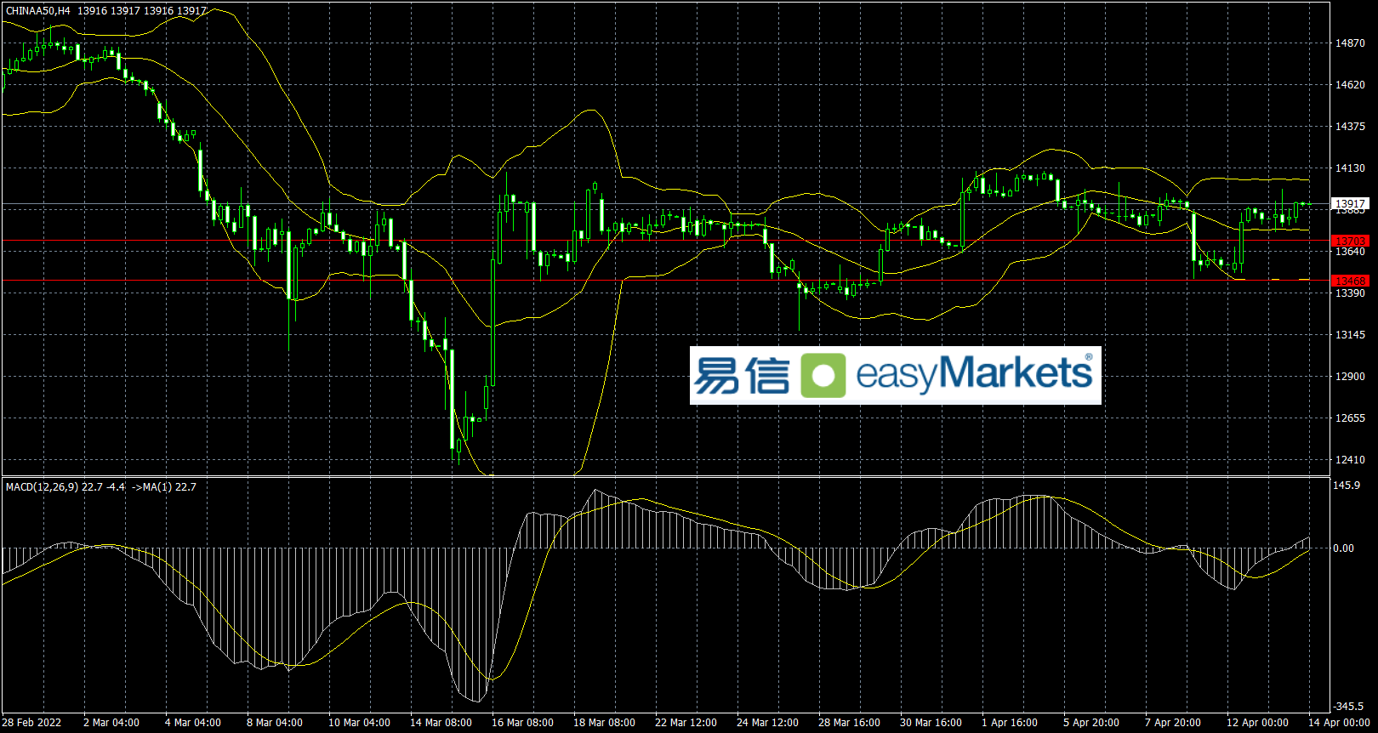The height and width of the screenshot is (733, 1378).
Task: Click the 28 Mar 16:00 time label
Action: (850, 723)
